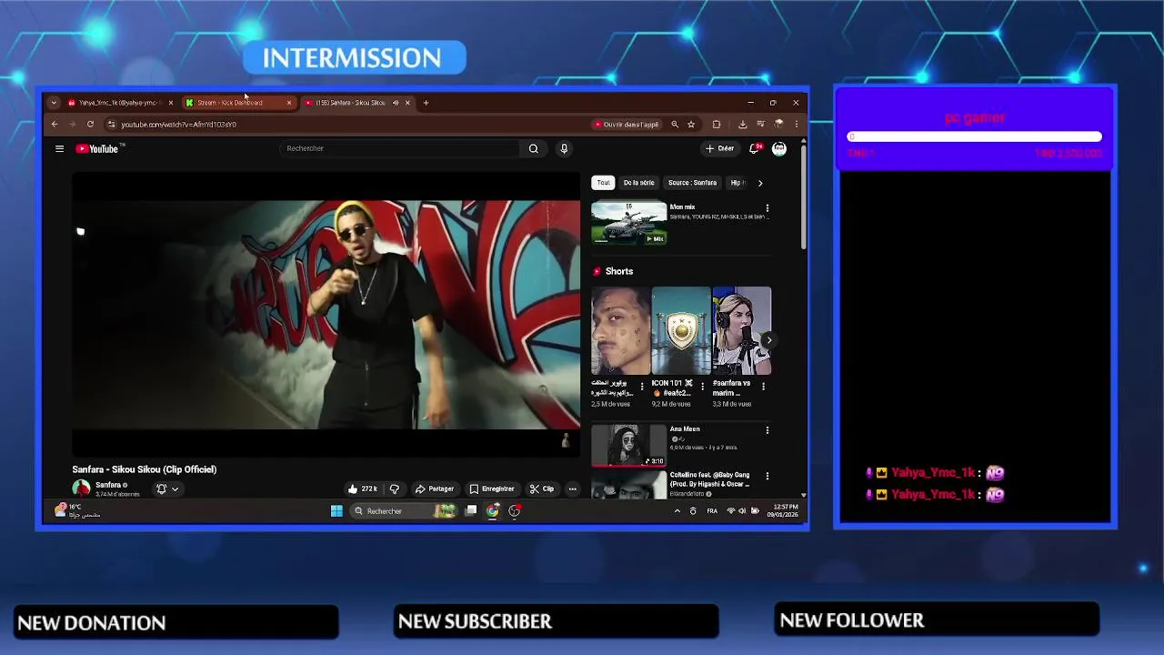Image resolution: width=1164 pixels, height=655 pixels.
Task: Click the Partager share button
Action: pyautogui.click(x=435, y=489)
